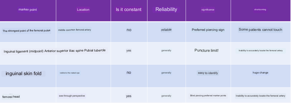Click 'Preferred piercing sign' text
This screenshot has height=103, width=291.
(208, 30)
